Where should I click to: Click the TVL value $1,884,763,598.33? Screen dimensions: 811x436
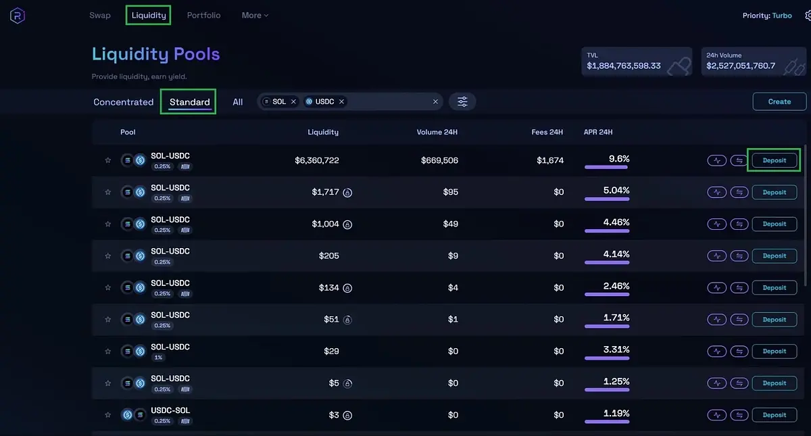(624, 66)
